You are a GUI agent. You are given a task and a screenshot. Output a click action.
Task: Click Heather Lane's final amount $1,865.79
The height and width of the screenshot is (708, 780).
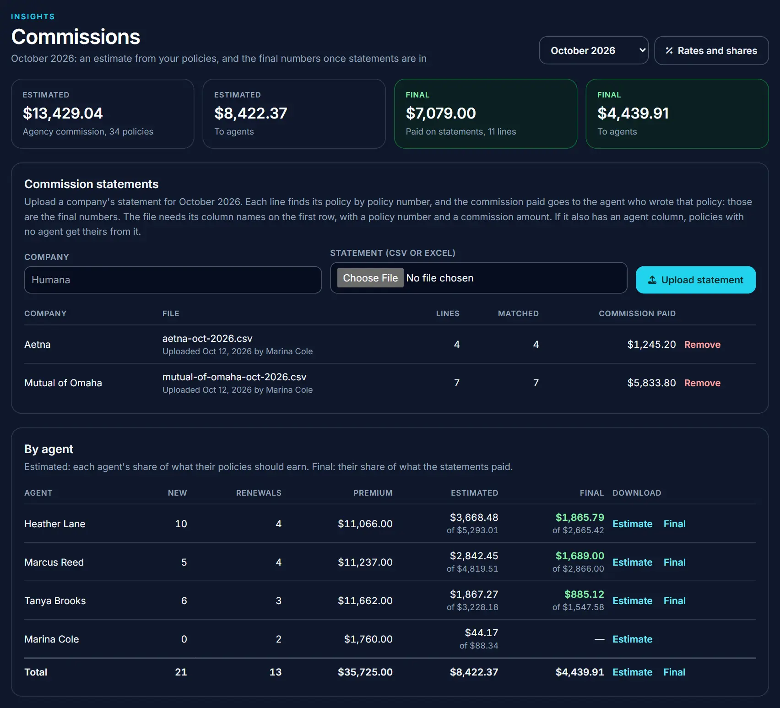580,518
